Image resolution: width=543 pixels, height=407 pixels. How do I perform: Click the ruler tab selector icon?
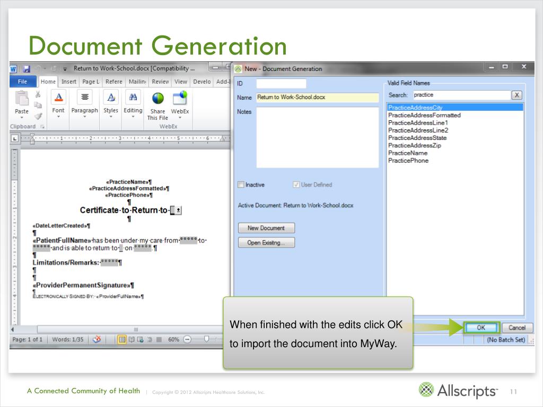[14, 138]
